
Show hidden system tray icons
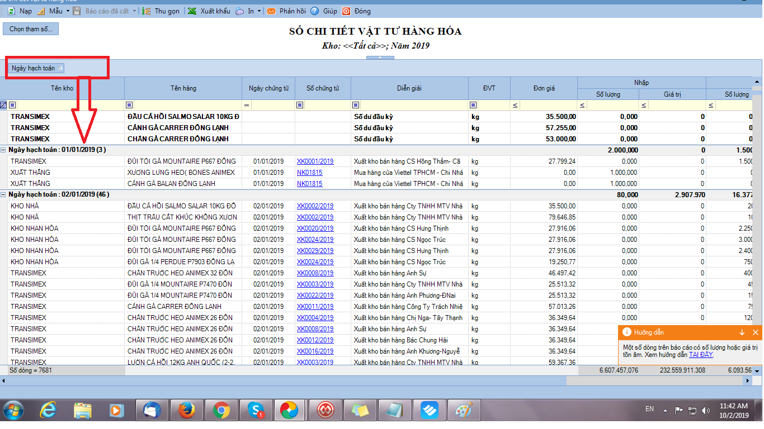click(664, 411)
